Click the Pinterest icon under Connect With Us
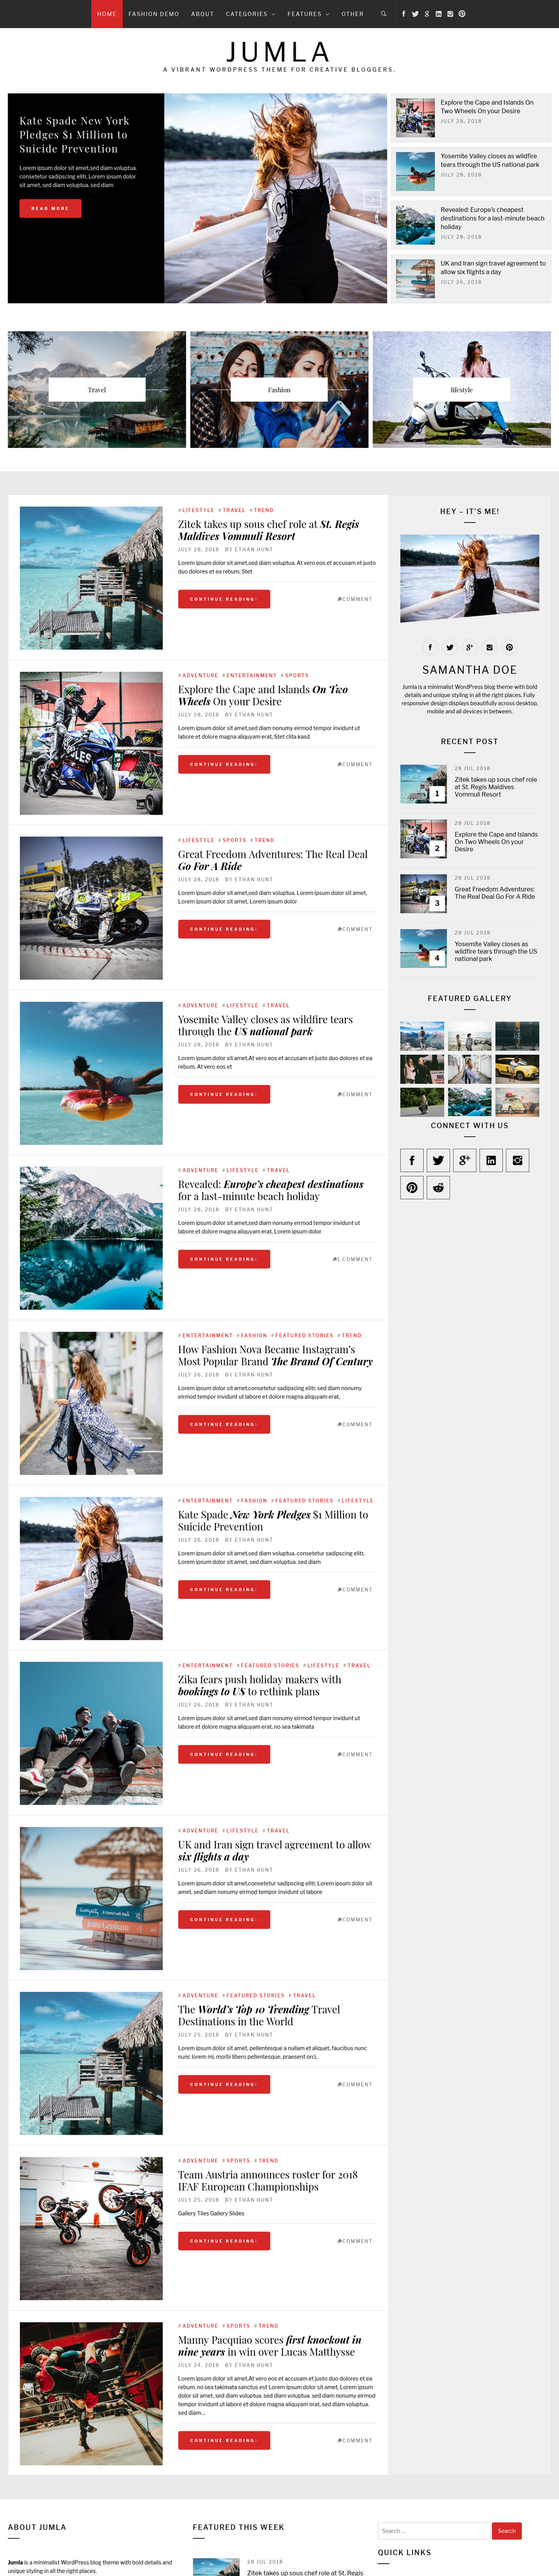Viewport: 559px width, 2576px height. pyautogui.click(x=411, y=1187)
